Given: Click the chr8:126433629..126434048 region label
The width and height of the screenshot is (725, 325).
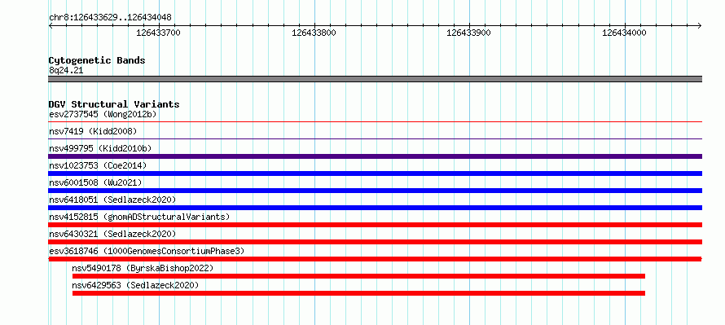Looking at the screenshot, I should (110, 18).
